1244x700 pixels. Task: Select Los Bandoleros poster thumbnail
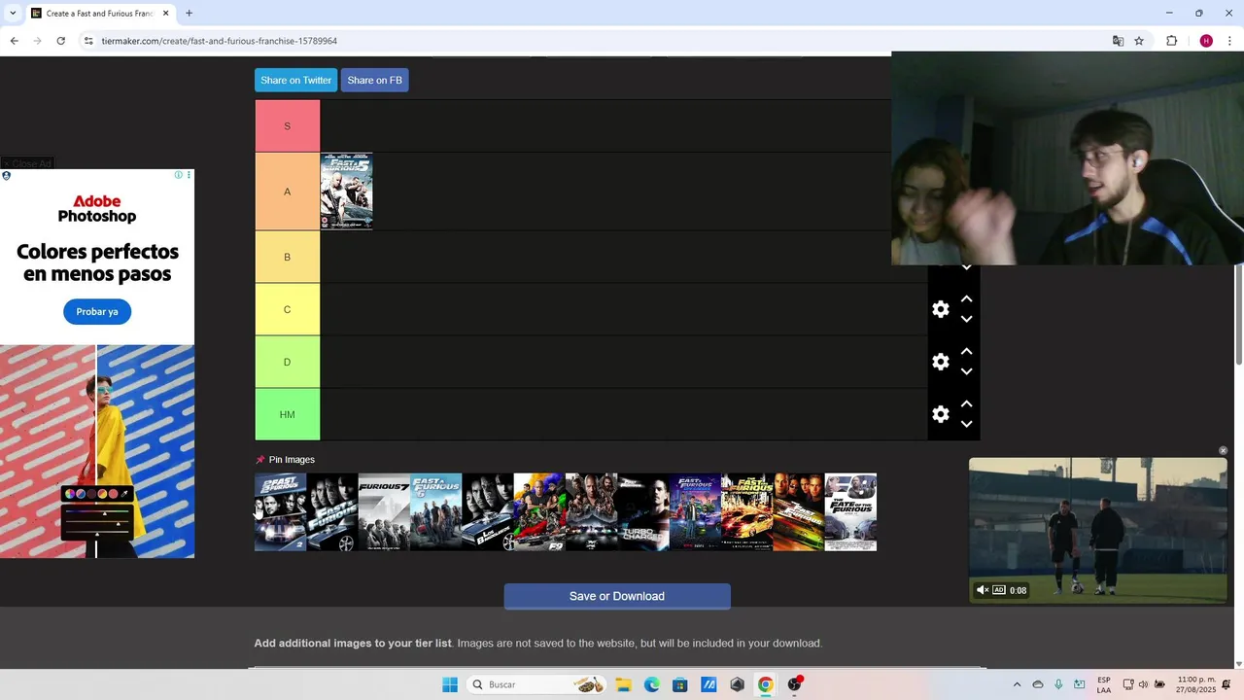click(x=488, y=512)
